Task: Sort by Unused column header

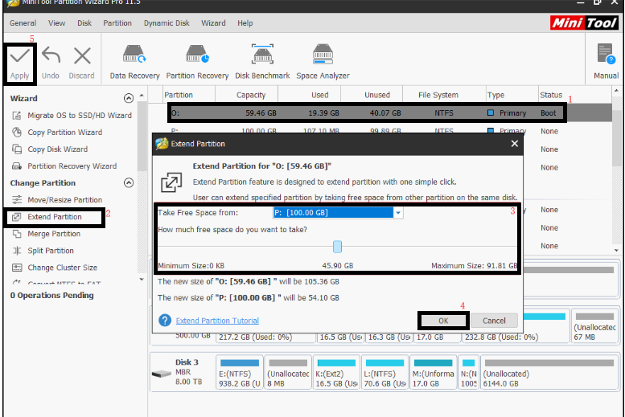Action: click(x=377, y=95)
